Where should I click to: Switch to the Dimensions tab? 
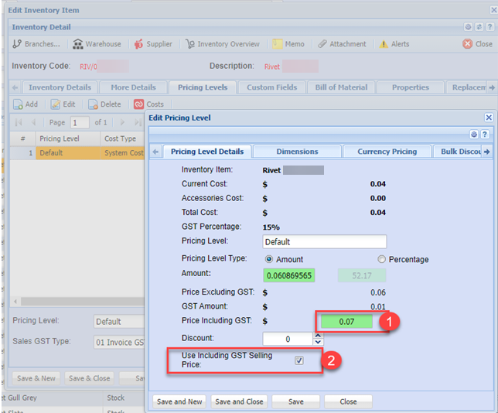coord(297,152)
